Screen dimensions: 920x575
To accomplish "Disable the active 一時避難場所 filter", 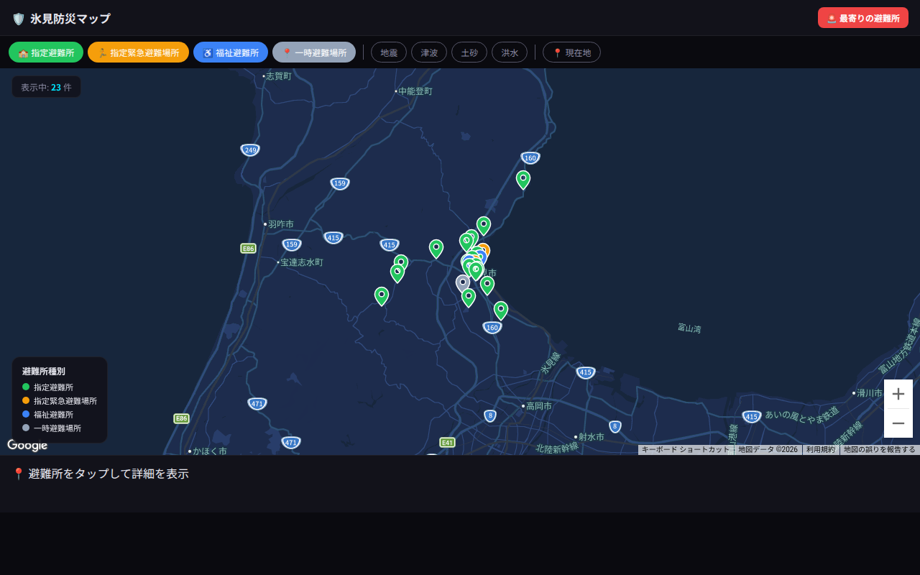I will click(314, 52).
